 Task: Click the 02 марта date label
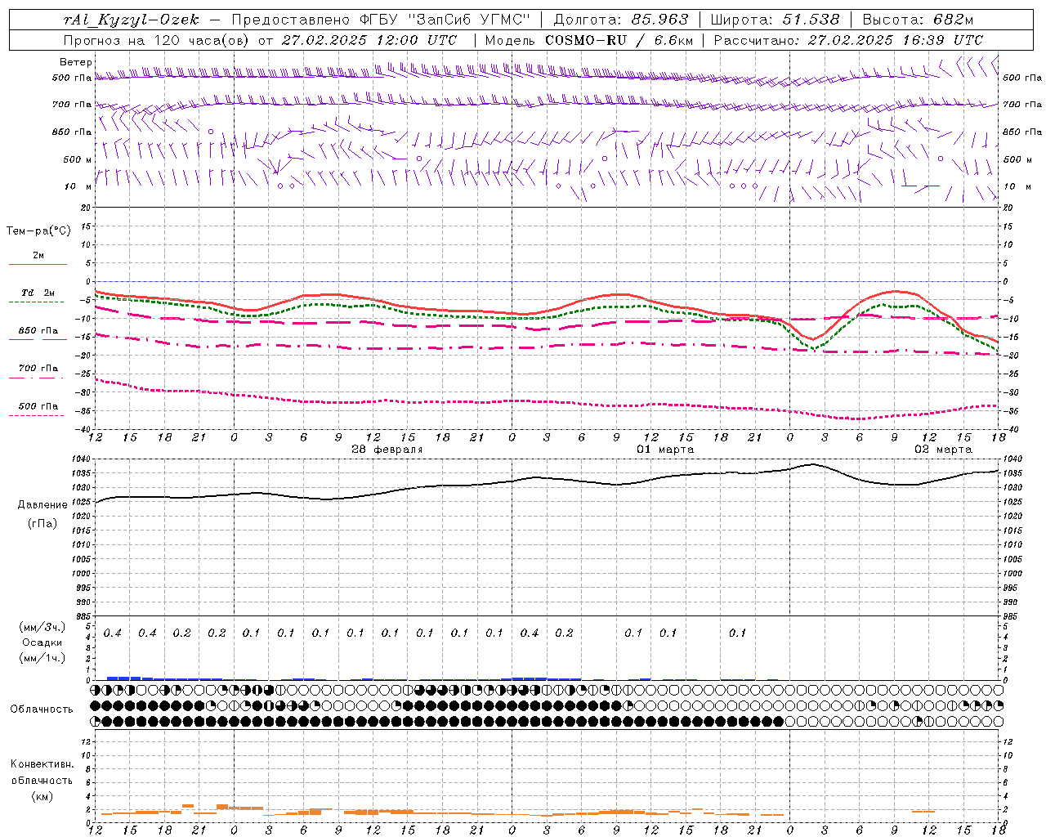click(x=943, y=450)
